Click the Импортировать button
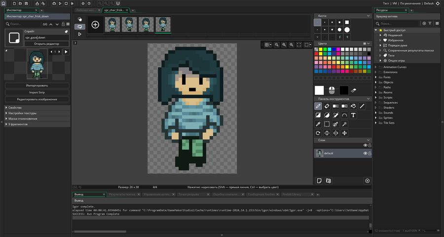Screen dimensions: 444x237 click(x=37, y=86)
